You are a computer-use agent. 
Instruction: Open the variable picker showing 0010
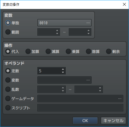pyautogui.click(x=64, y=23)
